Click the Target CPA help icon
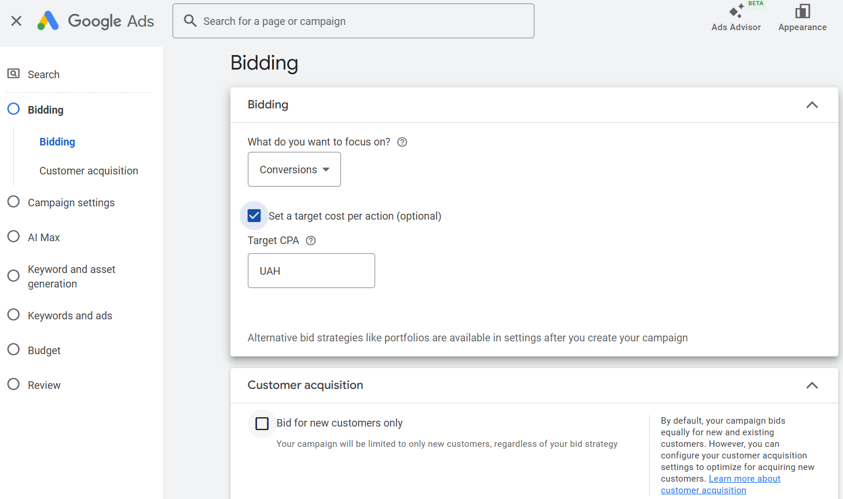 click(x=310, y=241)
